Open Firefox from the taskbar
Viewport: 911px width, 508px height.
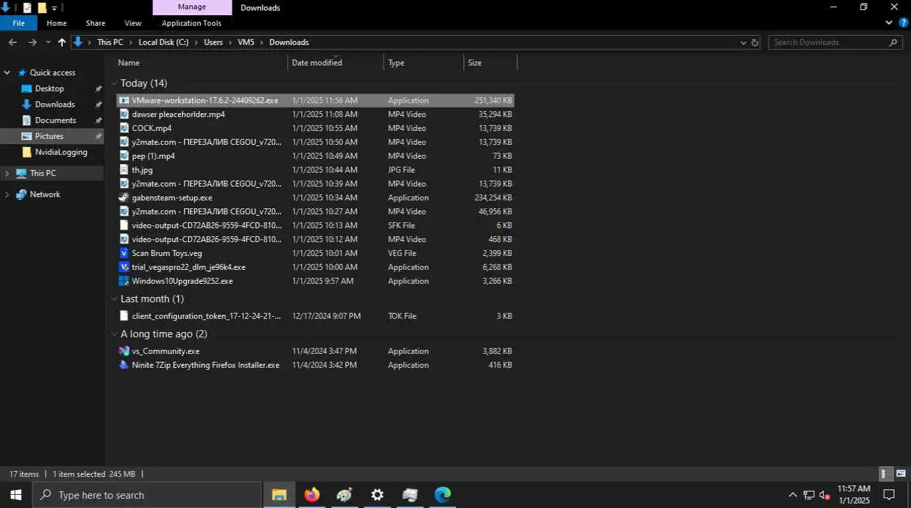tap(312, 495)
